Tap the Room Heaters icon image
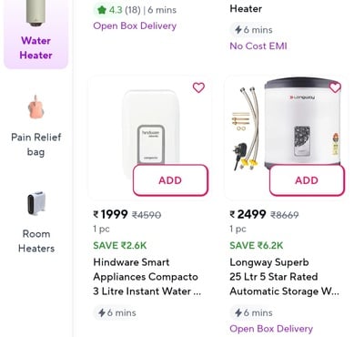The image size is (364, 337). pos(36,203)
